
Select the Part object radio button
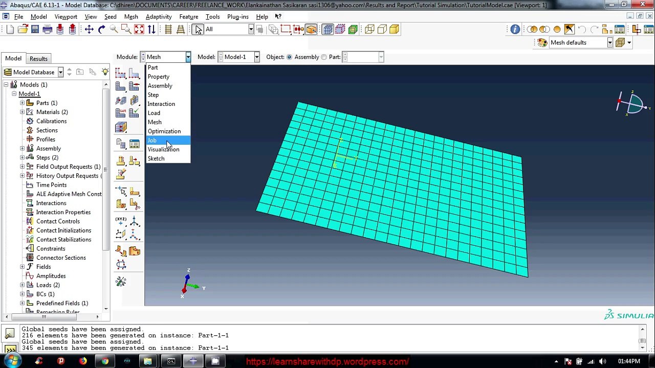324,57
